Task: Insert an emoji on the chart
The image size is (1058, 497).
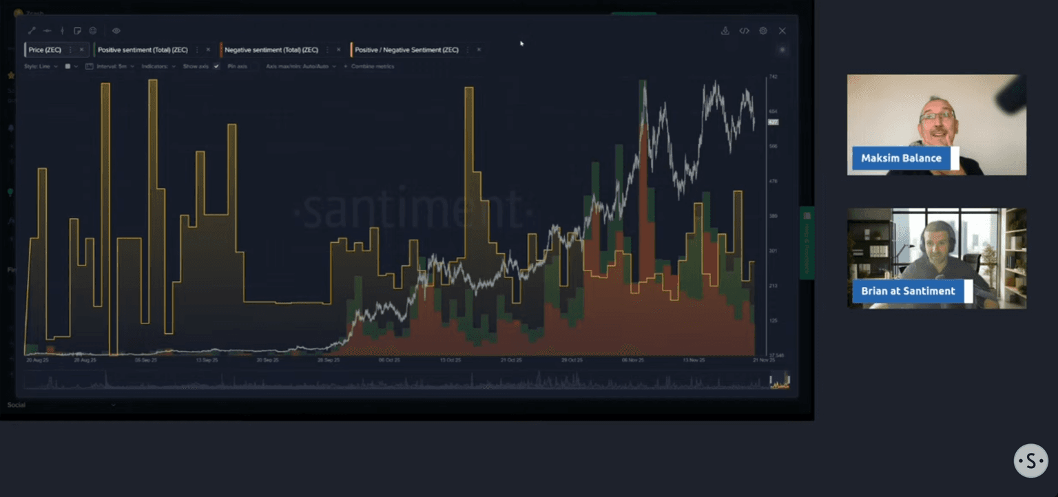Action: tap(93, 31)
